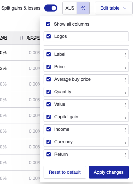Screen dimensions: 133x184
Task: Uncheck the Show all columns checkbox
Action: coord(48,24)
